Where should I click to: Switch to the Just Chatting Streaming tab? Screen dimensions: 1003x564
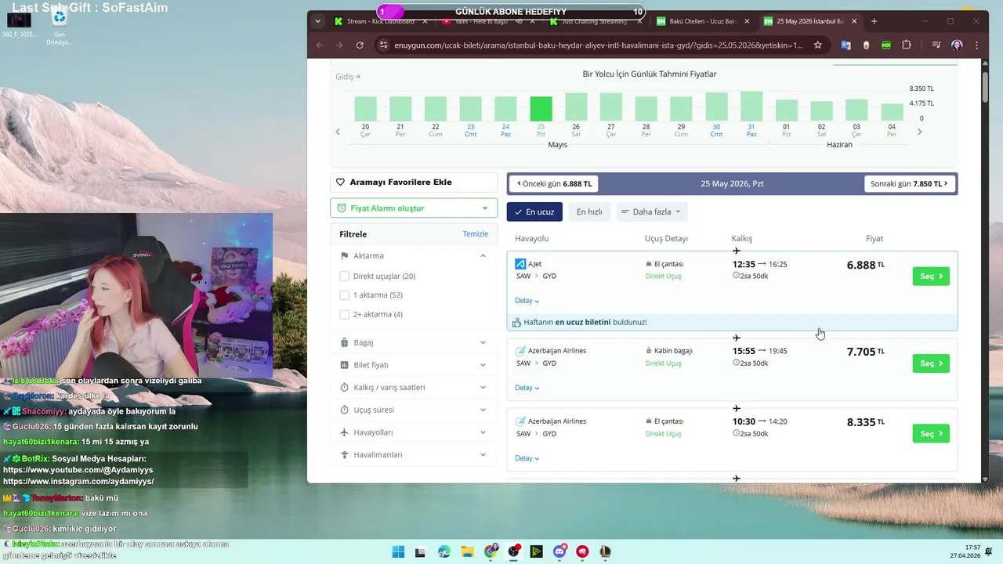tap(593, 21)
